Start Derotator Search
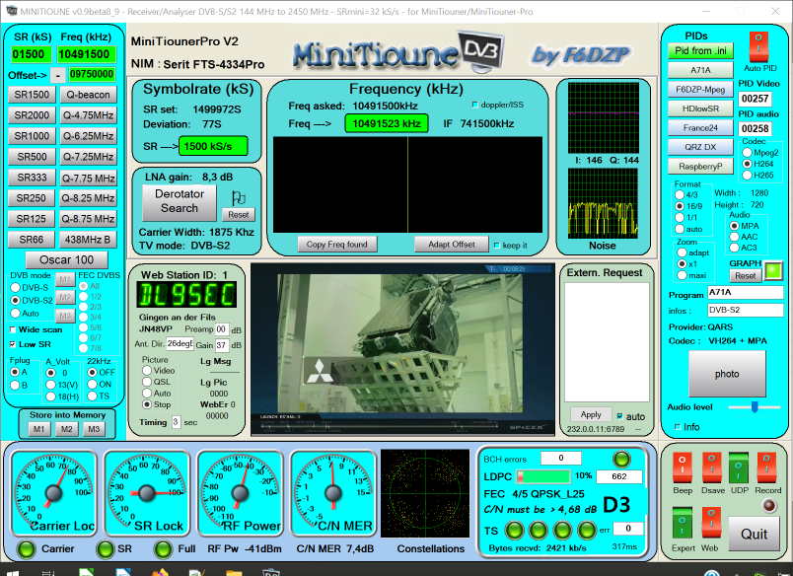This screenshot has height=576, width=793. pyautogui.click(x=180, y=202)
